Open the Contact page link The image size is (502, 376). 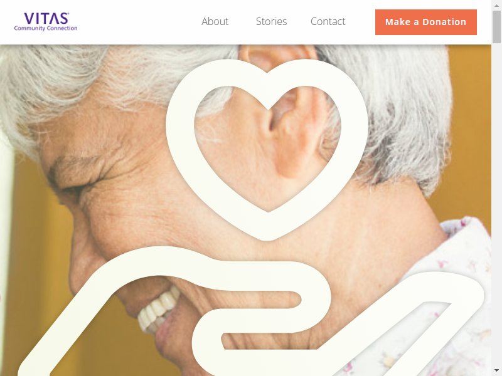click(x=328, y=21)
